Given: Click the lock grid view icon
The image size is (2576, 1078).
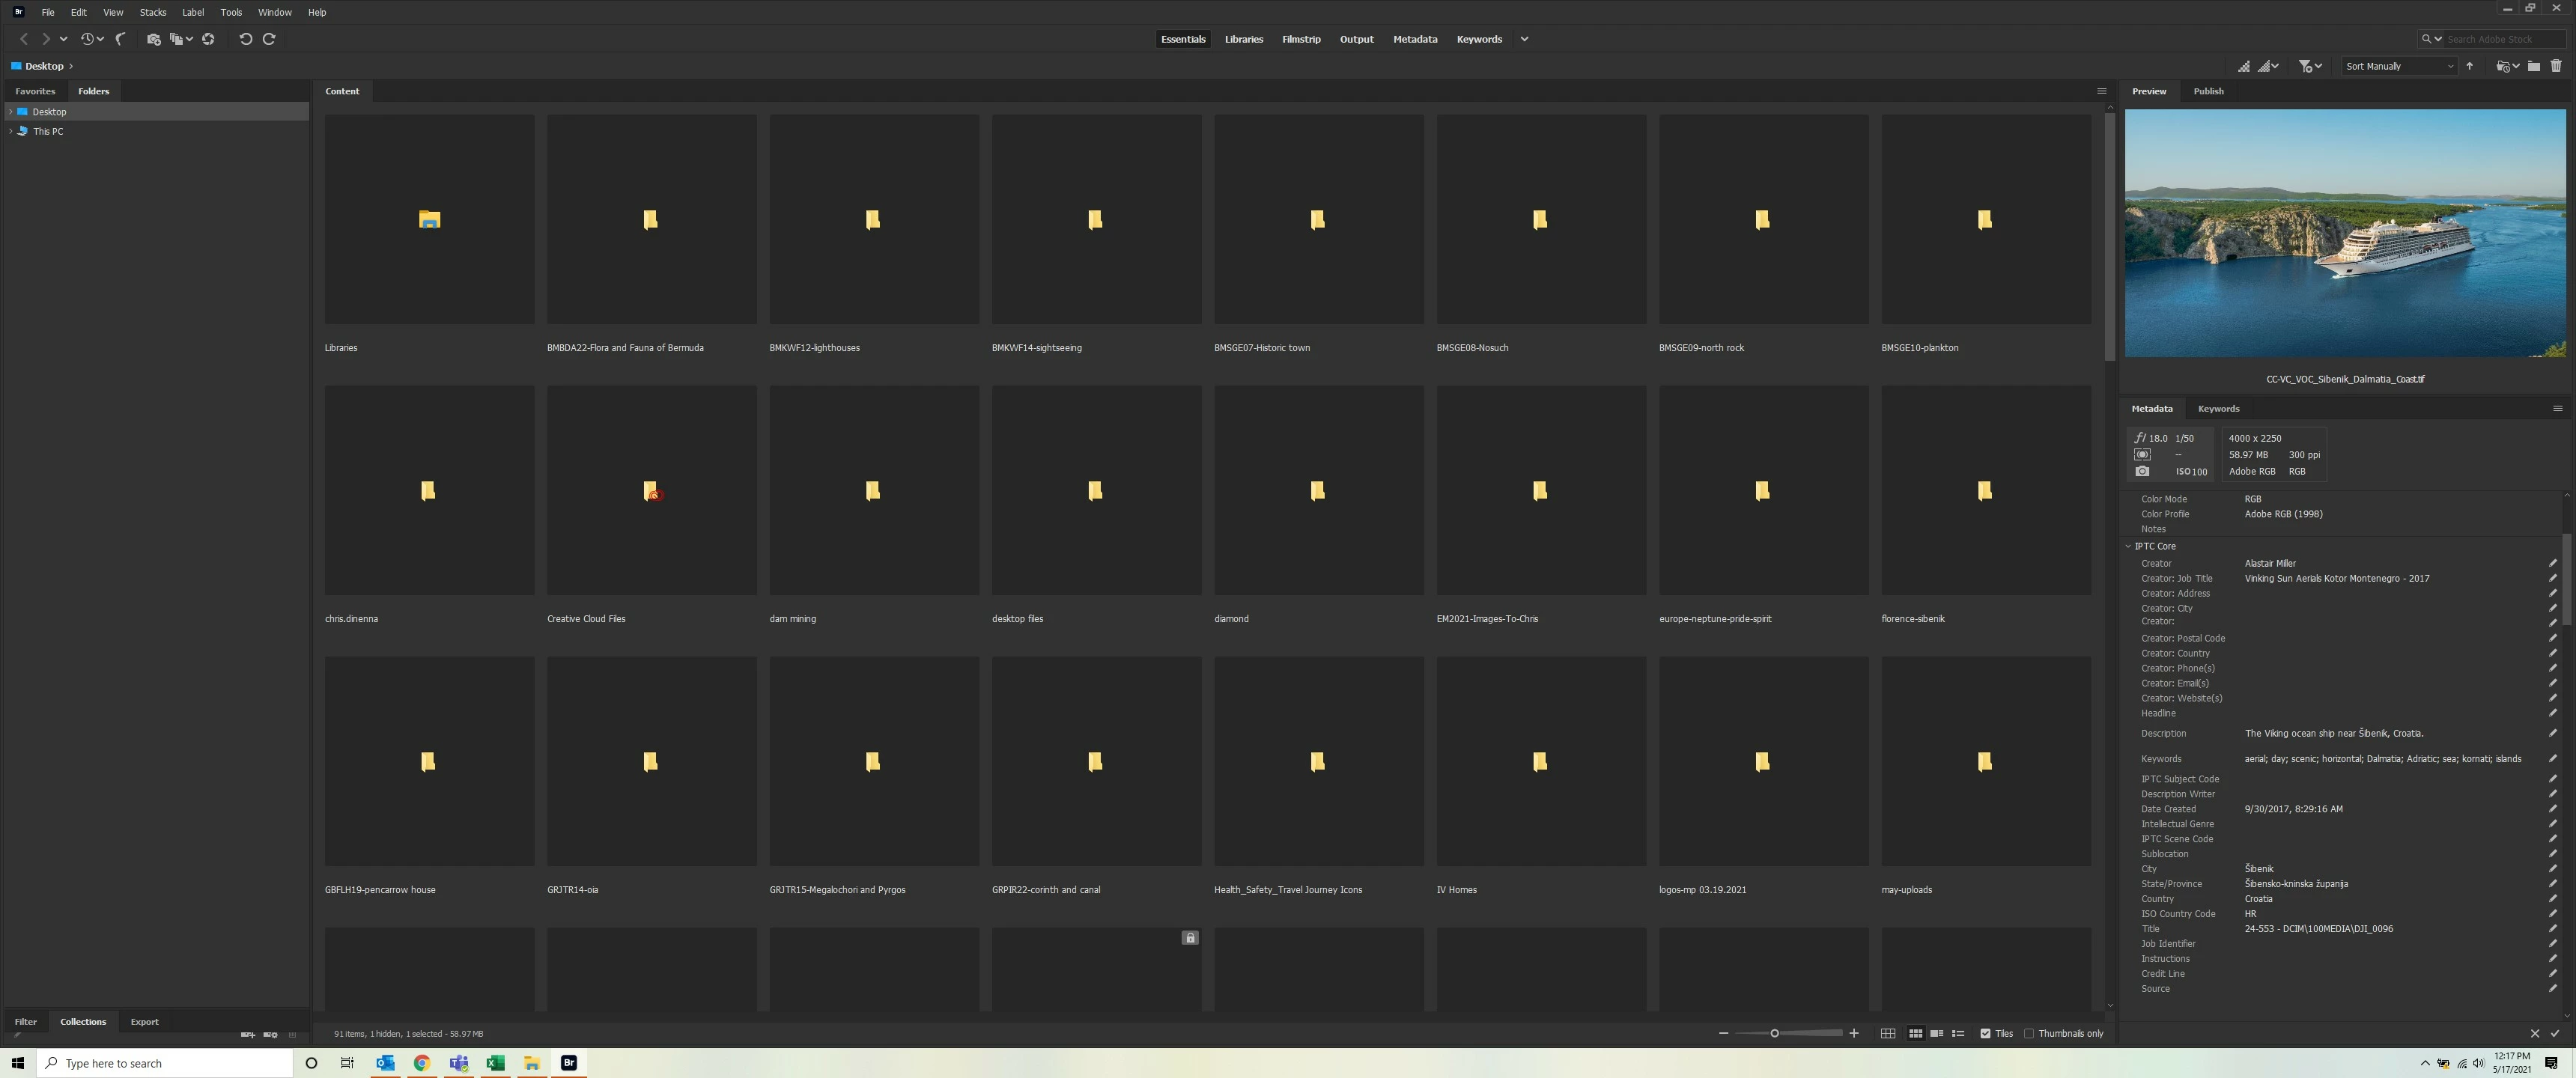Looking at the screenshot, I should click(x=1887, y=1033).
